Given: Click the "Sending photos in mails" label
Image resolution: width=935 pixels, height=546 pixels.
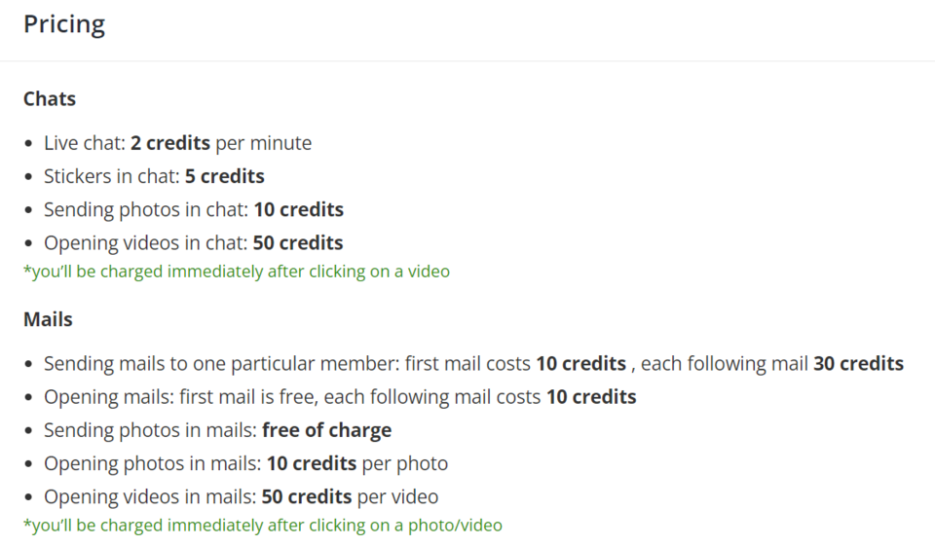Looking at the screenshot, I should tap(150, 430).
